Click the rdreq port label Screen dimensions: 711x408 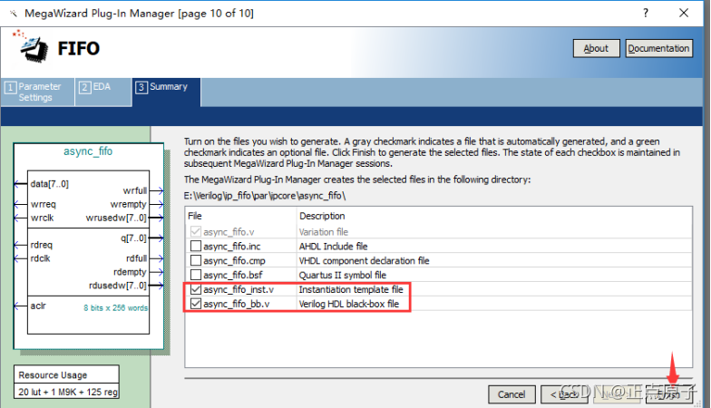42,245
